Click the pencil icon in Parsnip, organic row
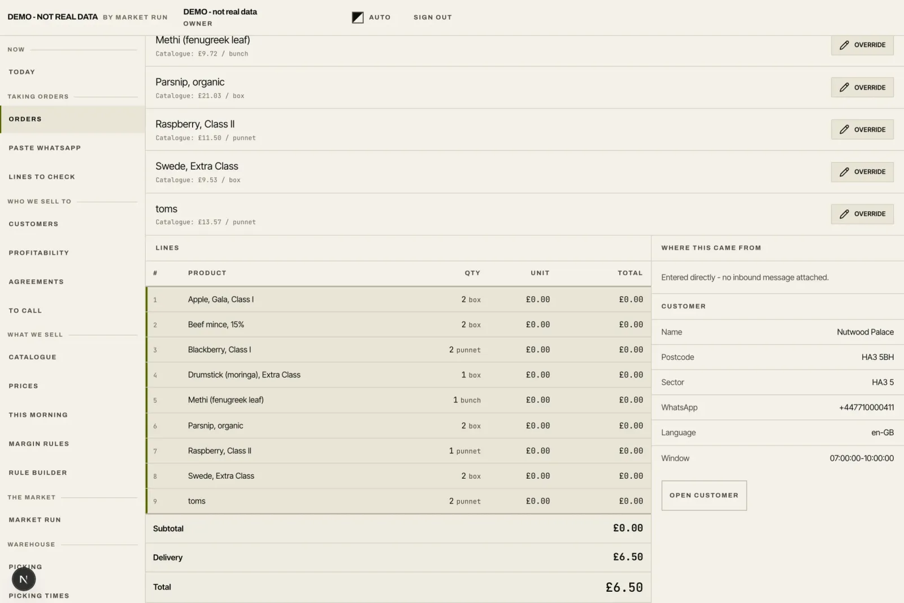Viewport: 904px width, 603px height. click(x=844, y=88)
